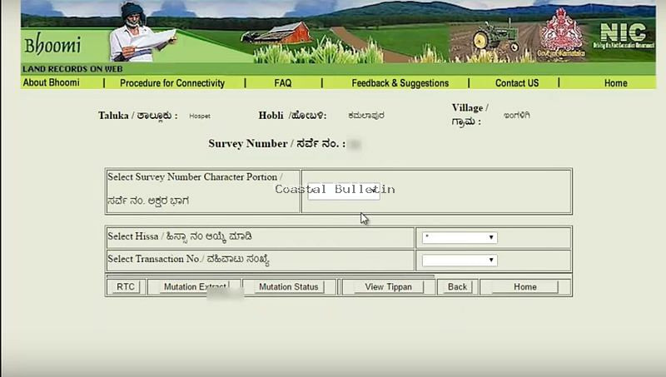666x377 pixels.
Task: Click the Back button
Action: click(x=457, y=287)
